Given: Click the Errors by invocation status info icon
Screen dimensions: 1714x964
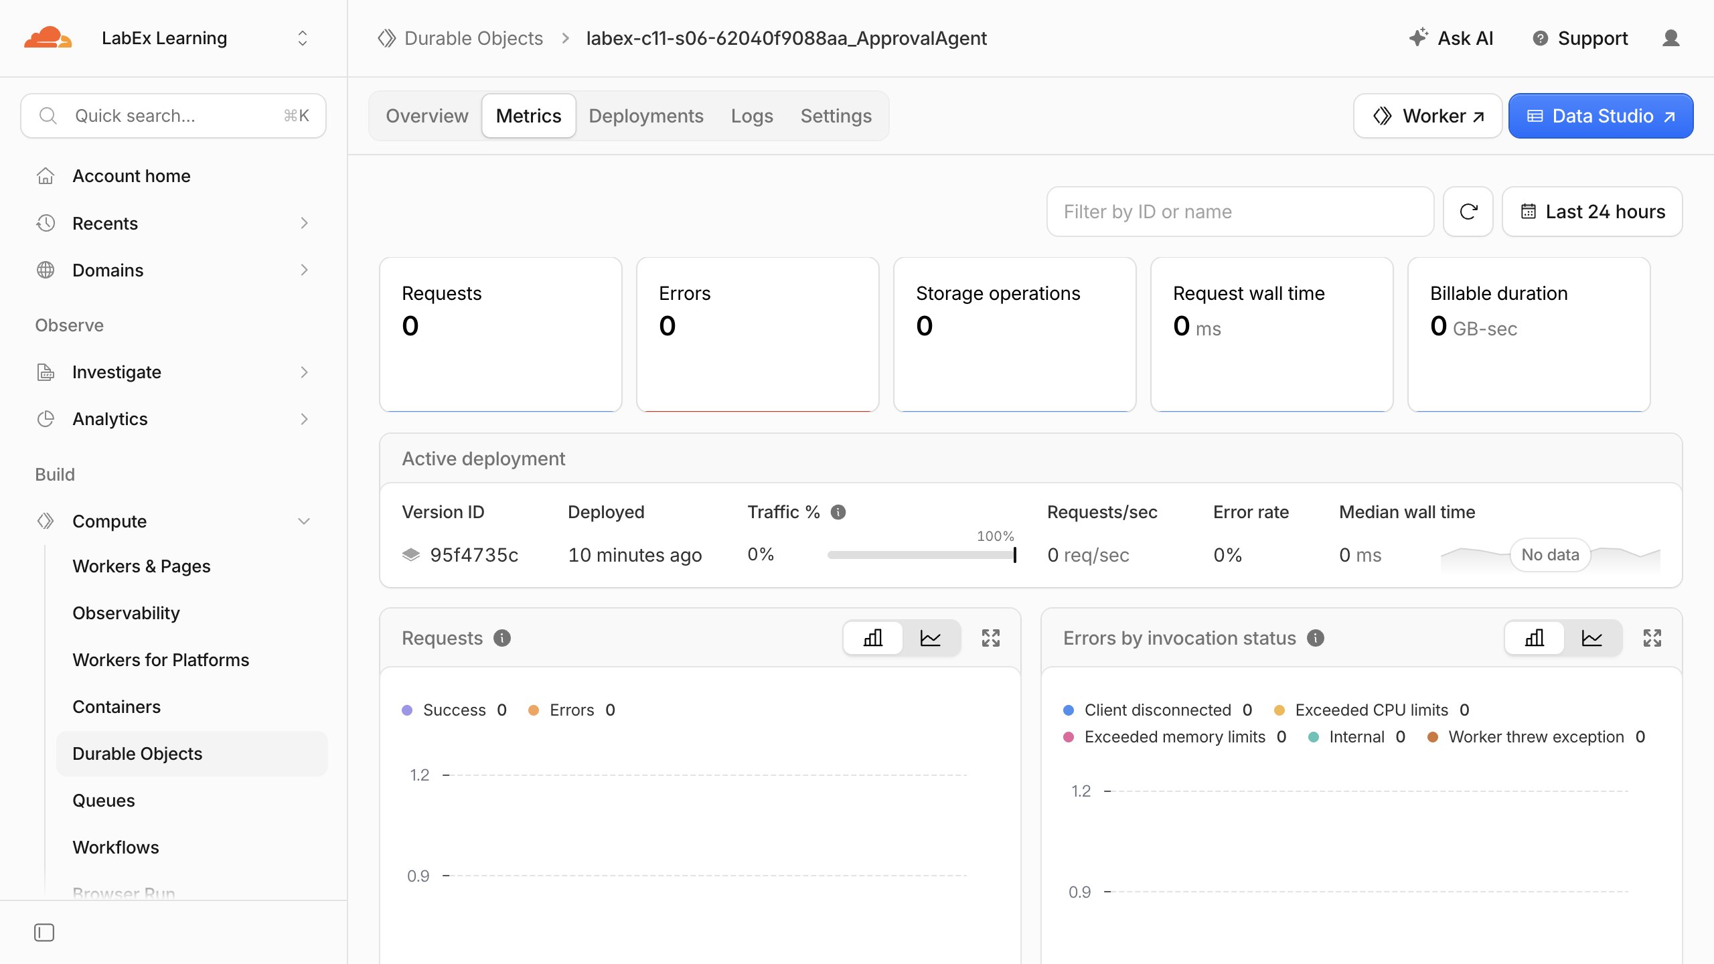Looking at the screenshot, I should pos(1316,638).
